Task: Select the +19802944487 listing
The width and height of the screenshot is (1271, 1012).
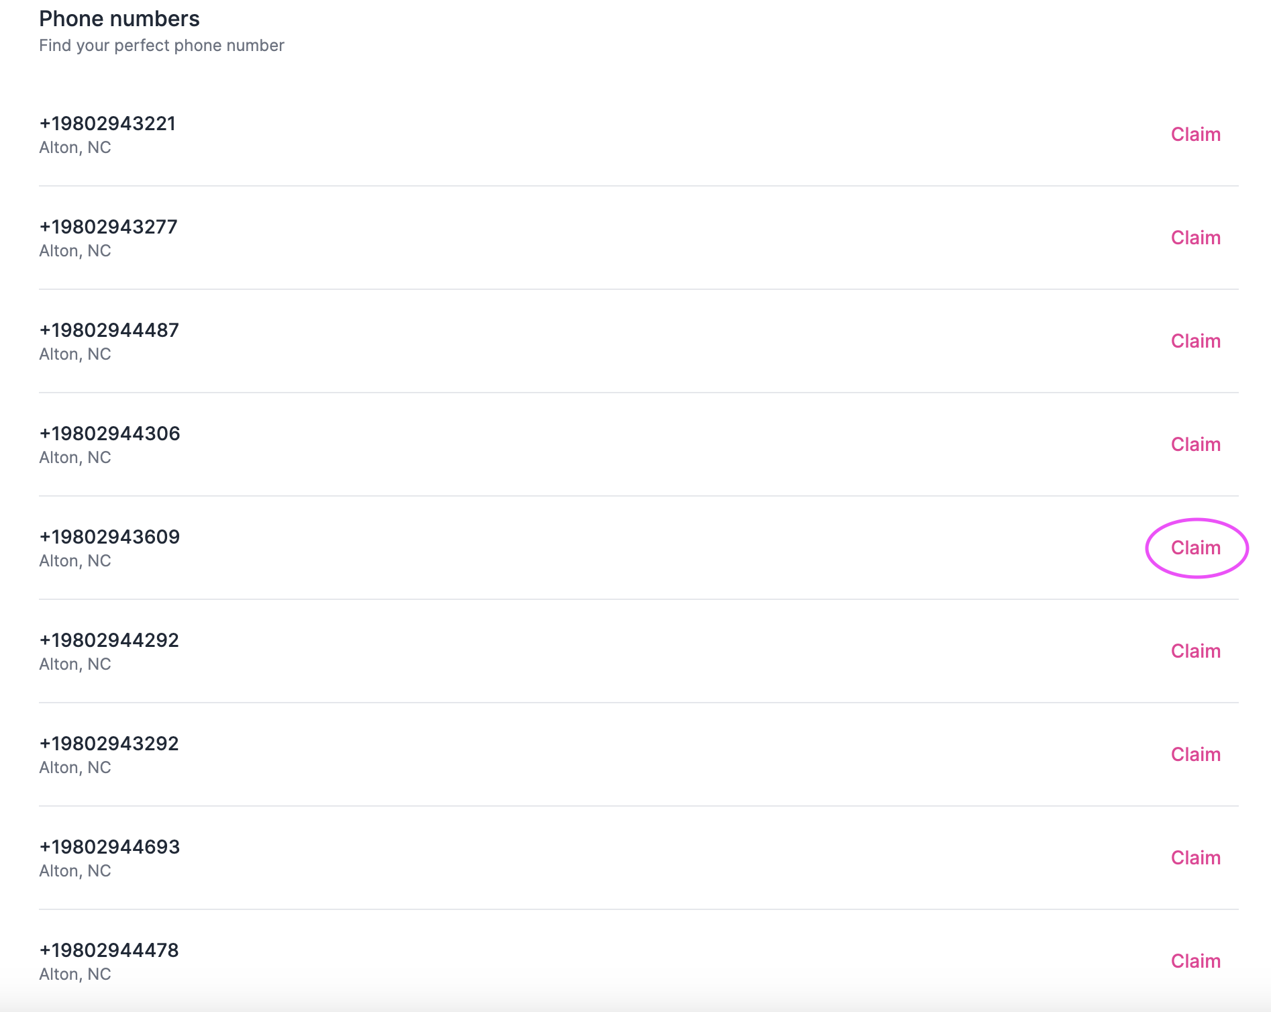Action: (x=109, y=330)
